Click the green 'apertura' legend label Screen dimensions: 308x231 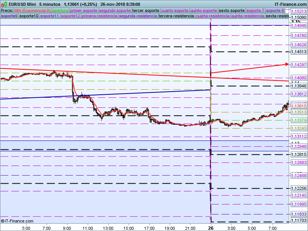(60, 10)
